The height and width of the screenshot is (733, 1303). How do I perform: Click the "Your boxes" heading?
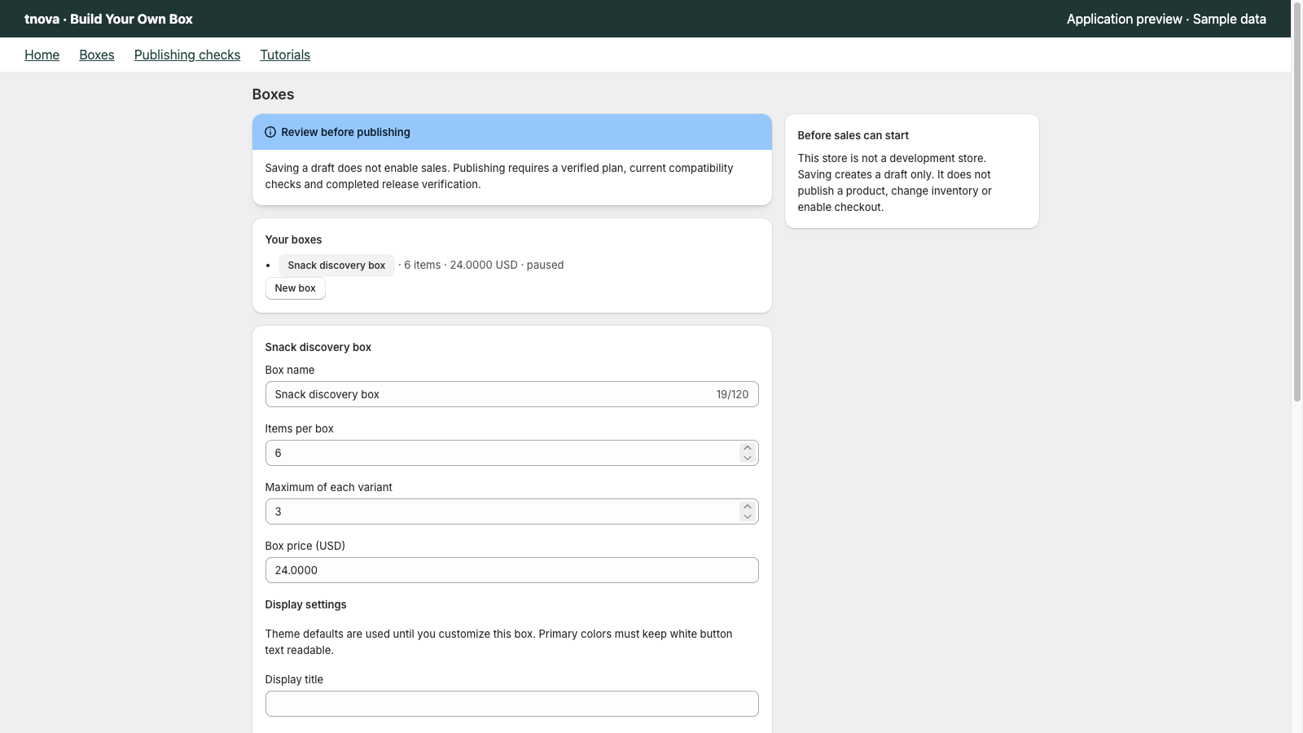[x=293, y=239]
